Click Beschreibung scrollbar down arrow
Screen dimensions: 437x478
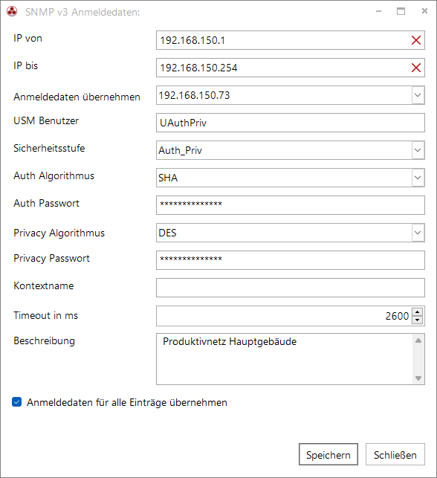tap(418, 378)
